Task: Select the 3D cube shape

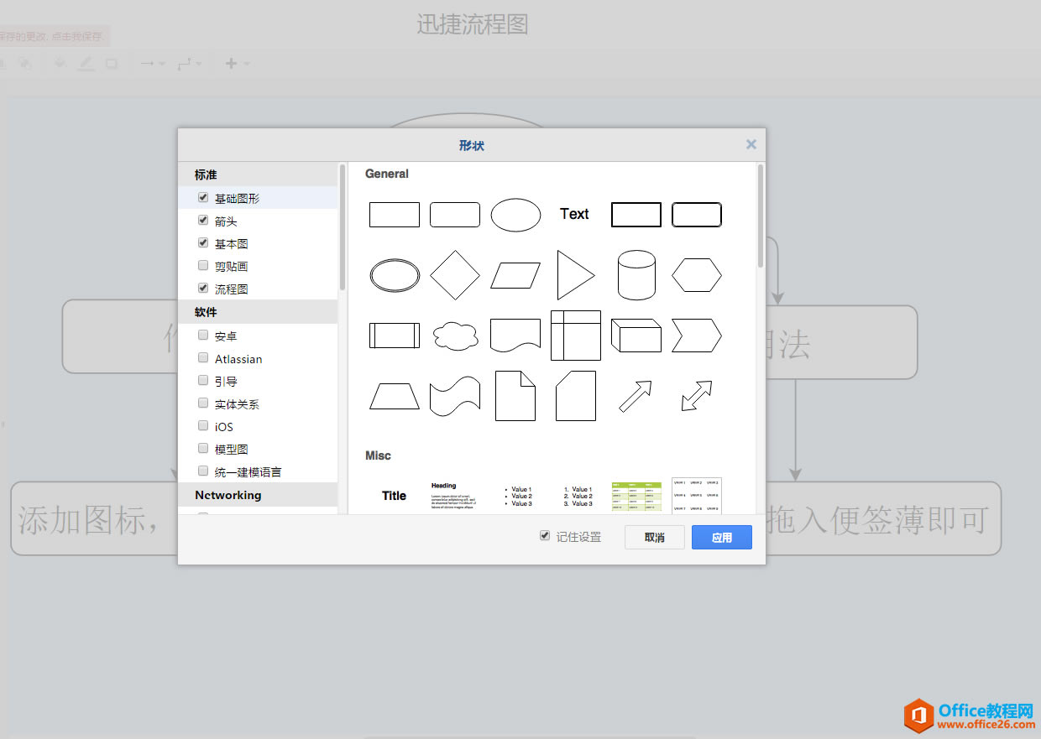Action: pyautogui.click(x=636, y=335)
